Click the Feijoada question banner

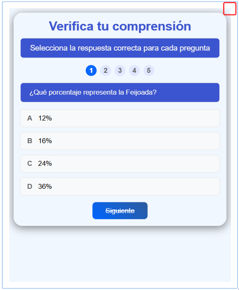(120, 93)
